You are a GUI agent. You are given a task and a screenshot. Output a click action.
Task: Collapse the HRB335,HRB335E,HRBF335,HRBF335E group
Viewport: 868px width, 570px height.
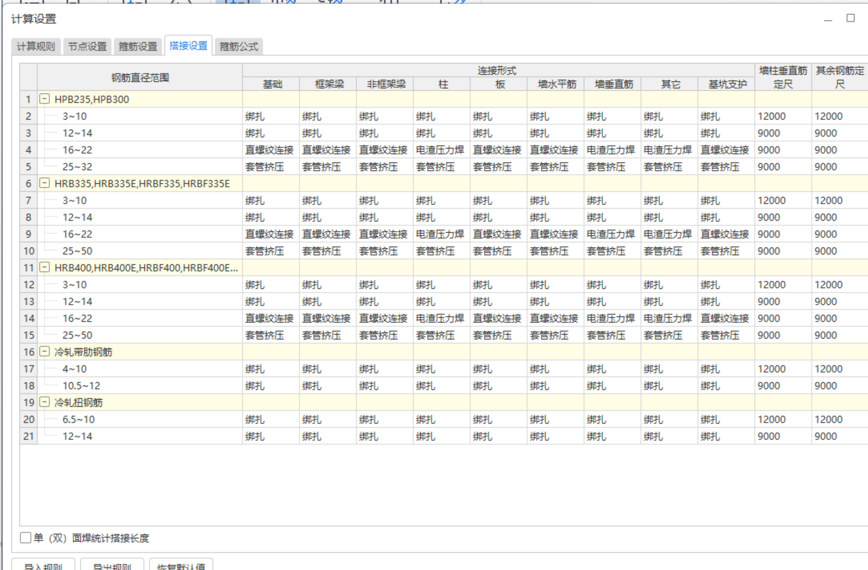click(x=45, y=183)
